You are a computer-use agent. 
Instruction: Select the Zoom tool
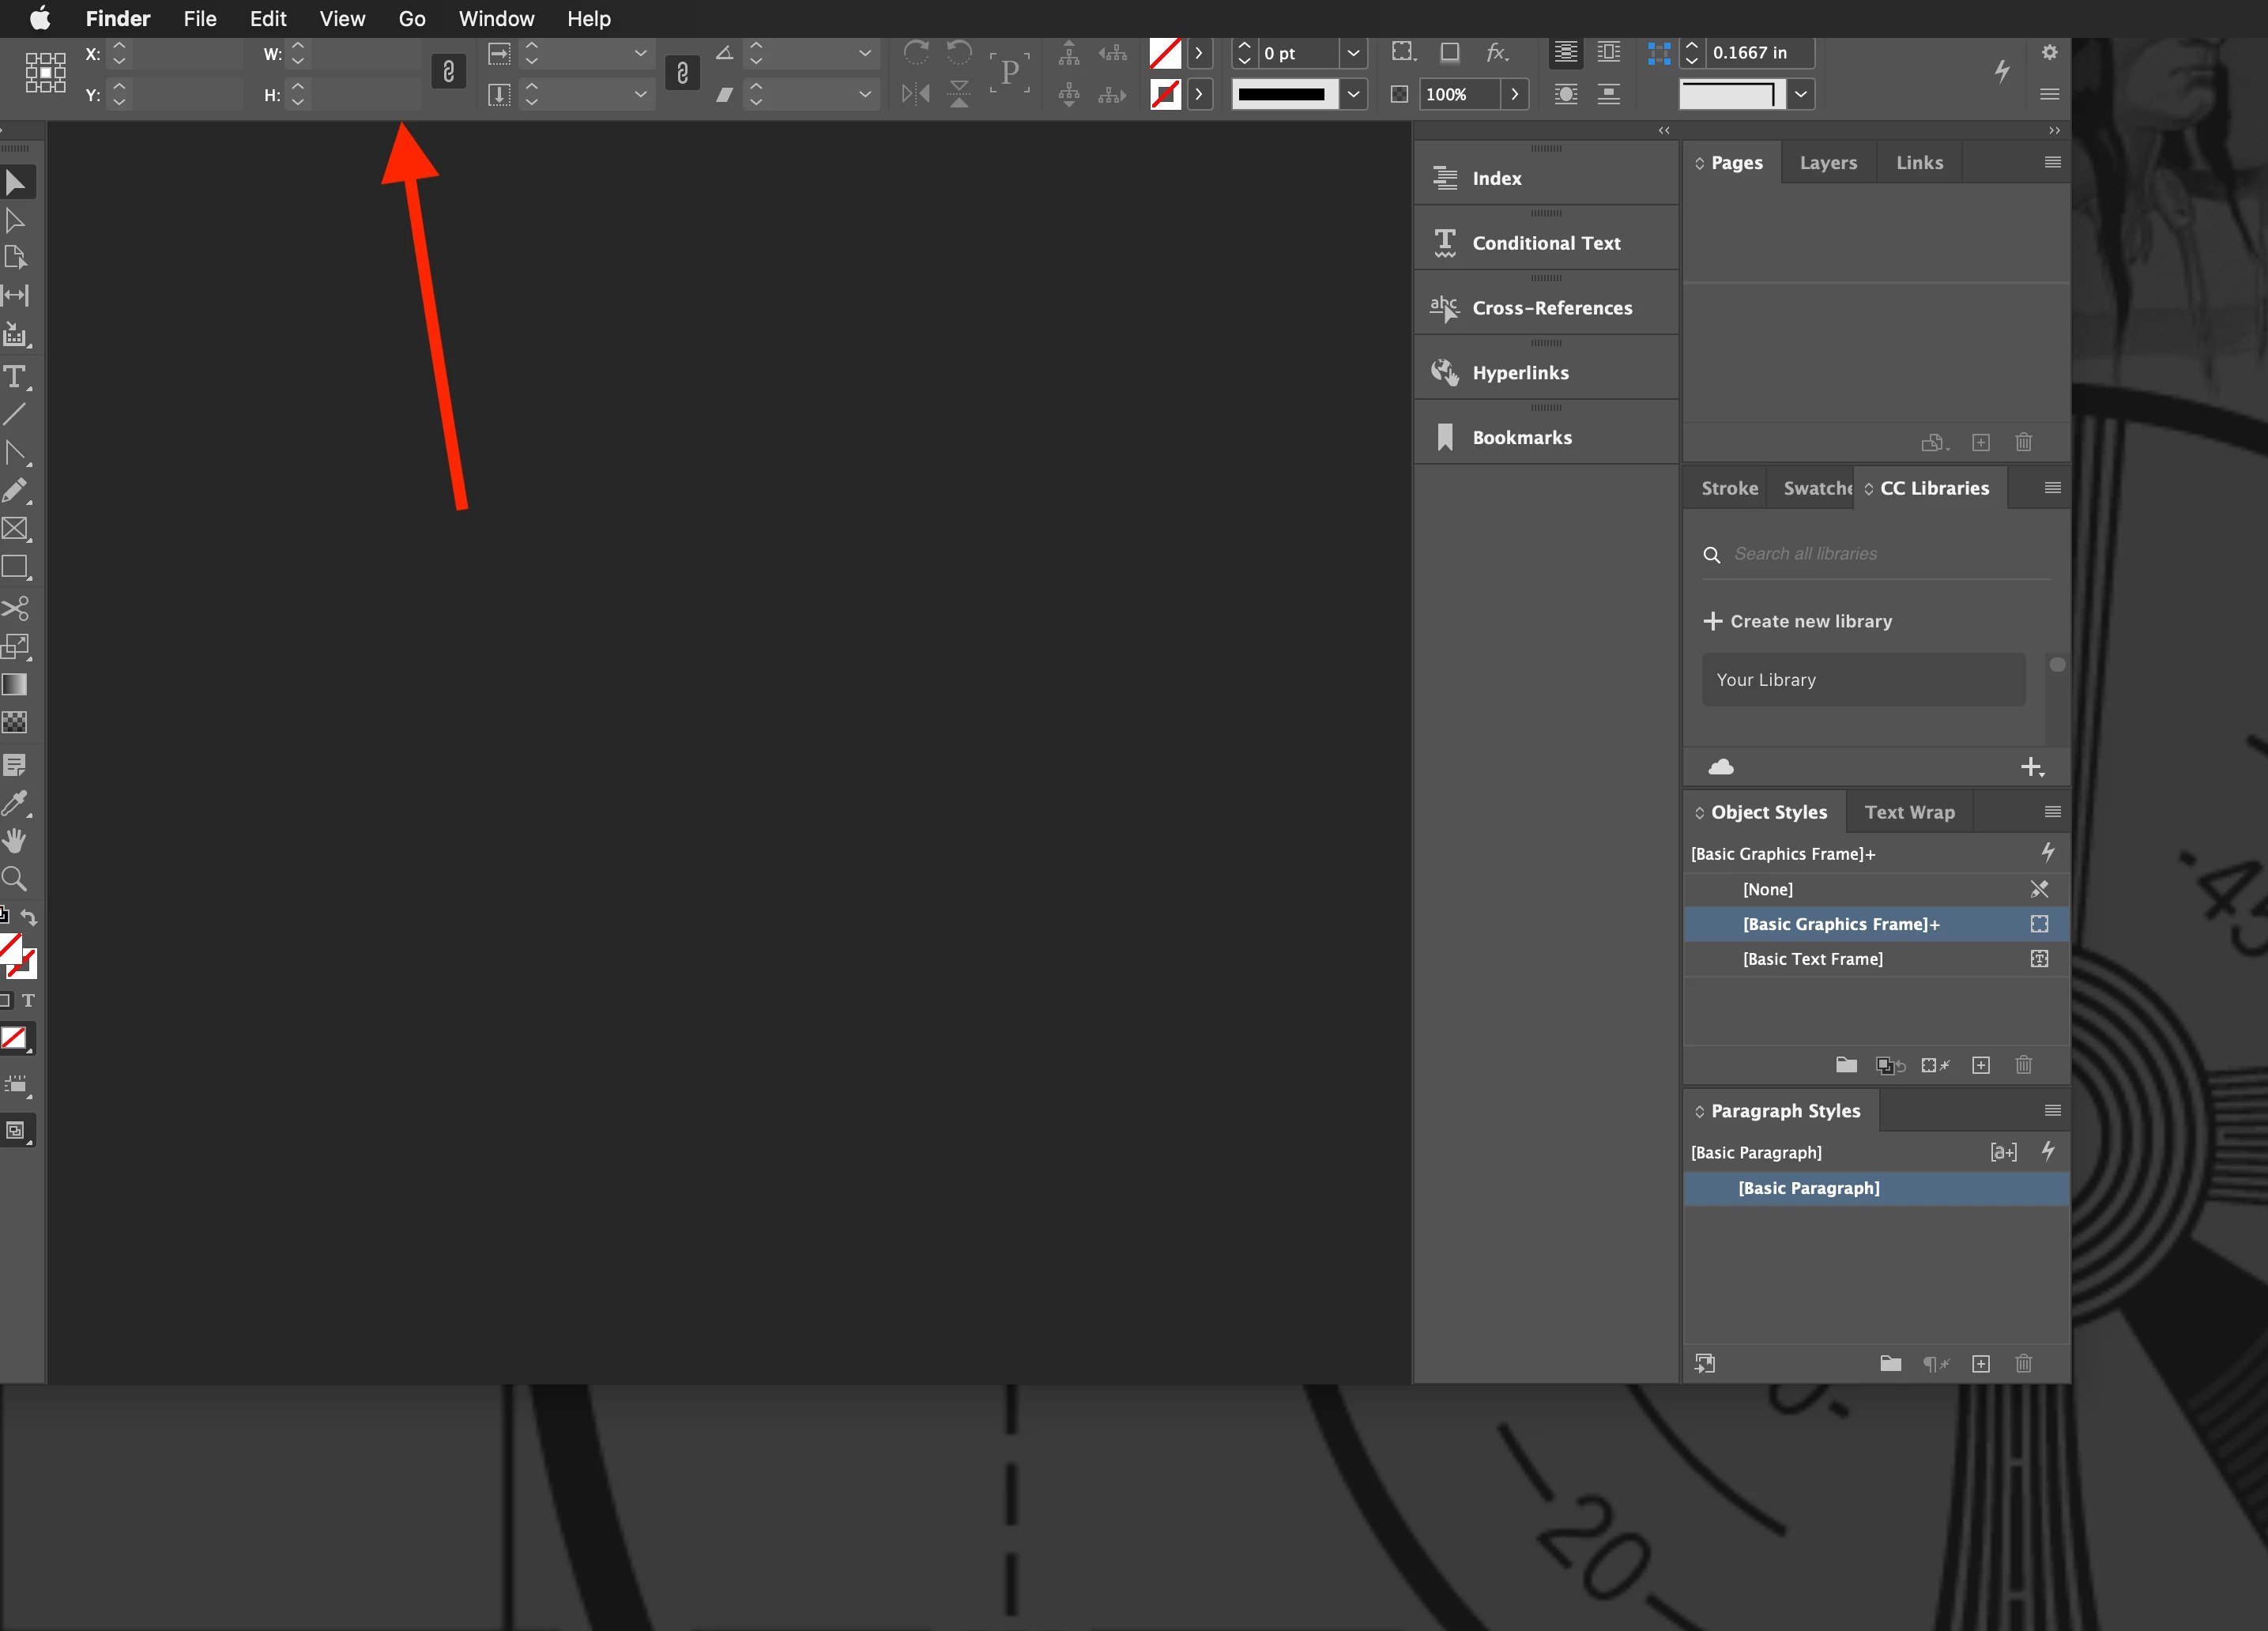tap(15, 878)
